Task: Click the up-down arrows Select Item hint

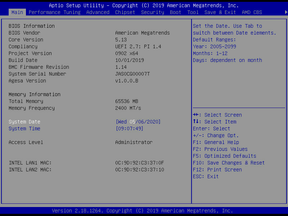Action: tap(215, 122)
